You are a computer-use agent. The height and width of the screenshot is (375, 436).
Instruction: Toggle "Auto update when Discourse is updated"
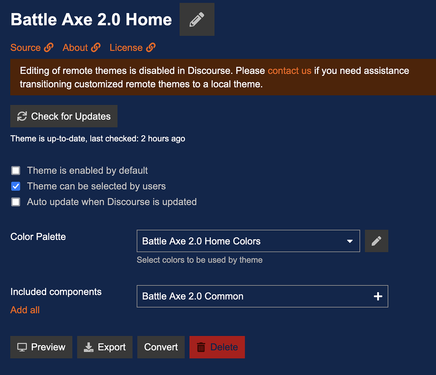pyautogui.click(x=16, y=202)
